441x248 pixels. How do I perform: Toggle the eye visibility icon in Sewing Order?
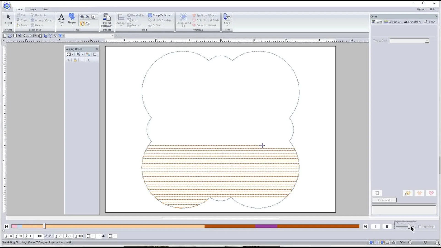(x=68, y=60)
